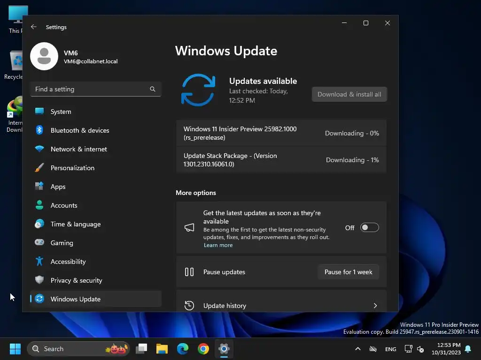Screen dimensions: 481x360
Task: Click the search magnifier in Find a setting
Action: [153, 89]
